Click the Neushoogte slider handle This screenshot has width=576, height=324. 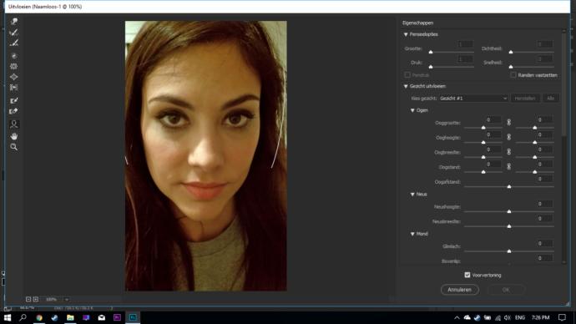(508, 211)
